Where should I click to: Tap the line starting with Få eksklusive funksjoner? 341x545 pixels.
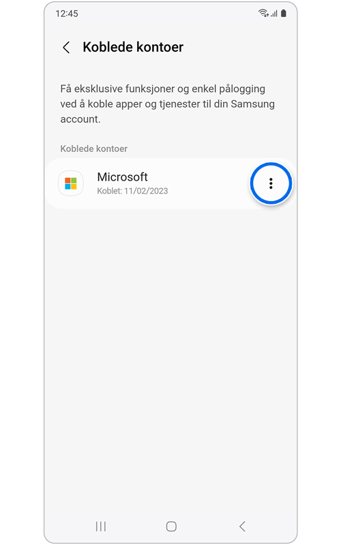coord(162,89)
